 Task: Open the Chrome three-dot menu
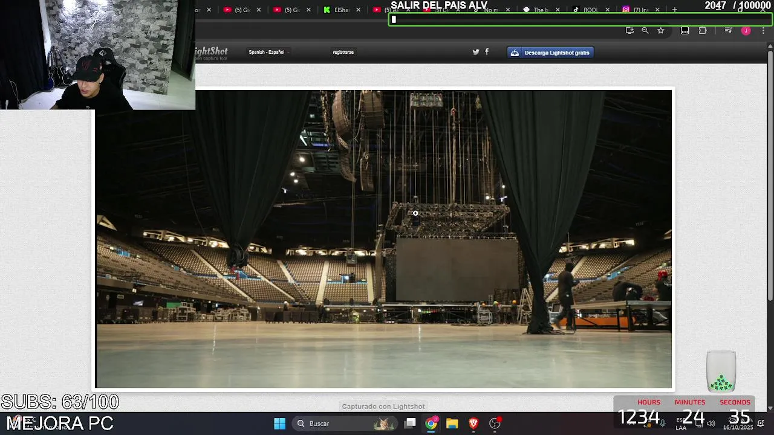tap(763, 31)
